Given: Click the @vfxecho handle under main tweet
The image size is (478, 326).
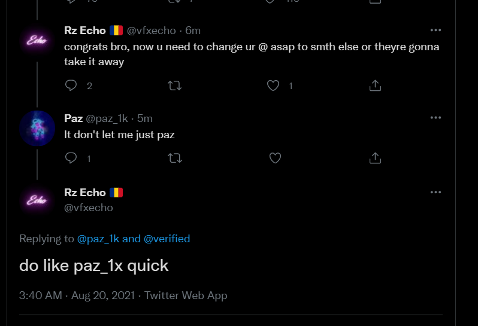Looking at the screenshot, I should coord(89,208).
